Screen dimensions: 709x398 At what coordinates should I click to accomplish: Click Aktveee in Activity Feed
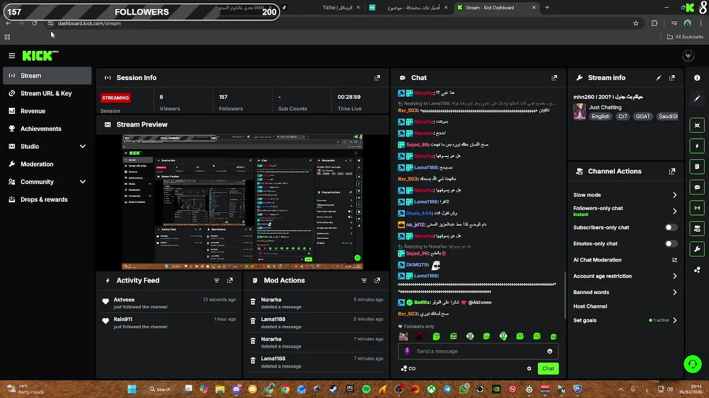pyautogui.click(x=124, y=300)
